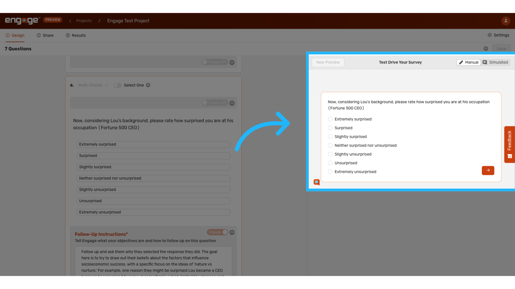515x289 pixels.
Task: Select Extremely unsurprised radio option
Action: coord(330,172)
